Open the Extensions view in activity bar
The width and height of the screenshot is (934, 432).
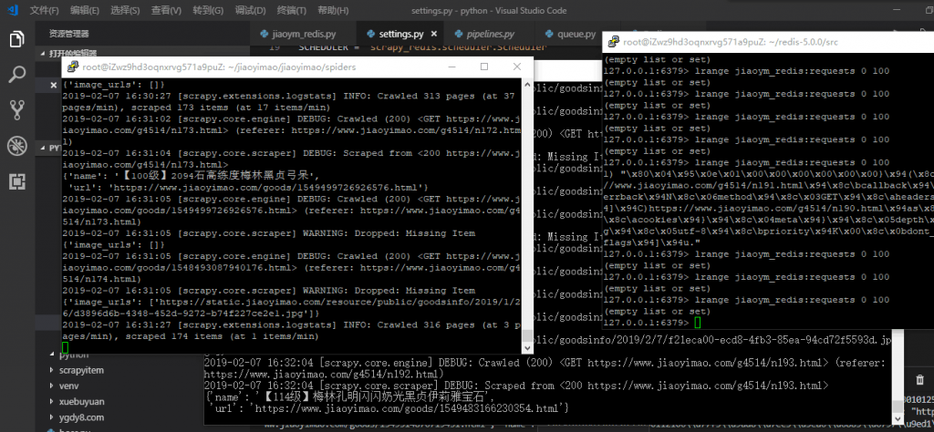pos(16,180)
